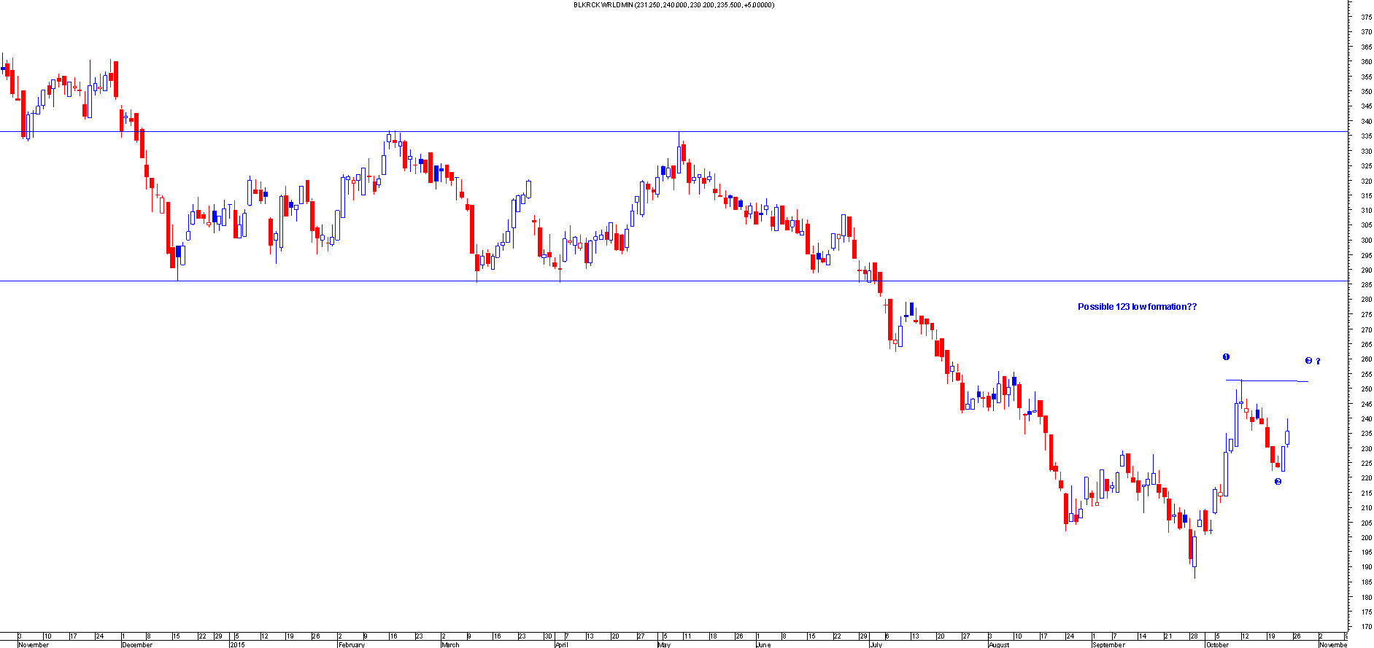Click the BLKRCK WRLDMIN chart title
Viewport: 1374px width, 648px height.
pos(674,5)
